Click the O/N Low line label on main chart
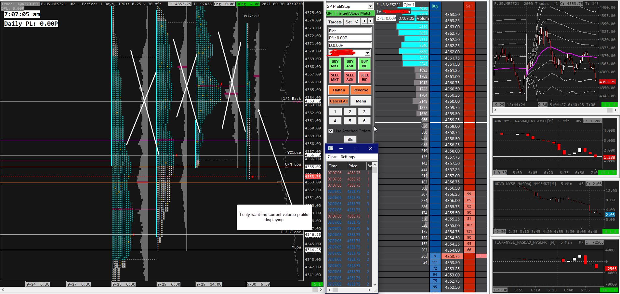Image resolution: width=620 pixels, height=294 pixels. pyautogui.click(x=293, y=164)
